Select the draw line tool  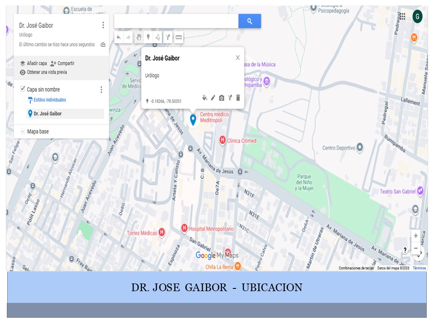pyautogui.click(x=157, y=37)
